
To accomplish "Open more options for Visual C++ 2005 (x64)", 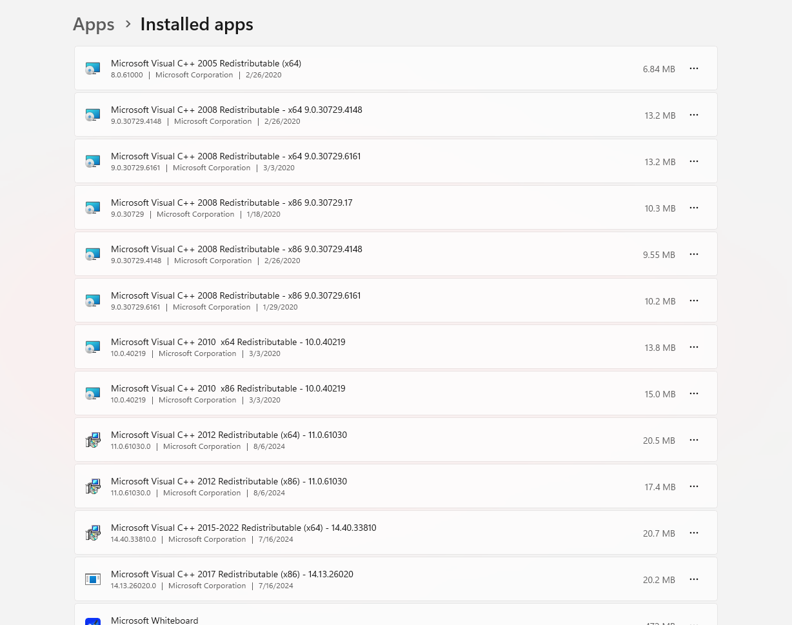I will pyautogui.click(x=694, y=68).
